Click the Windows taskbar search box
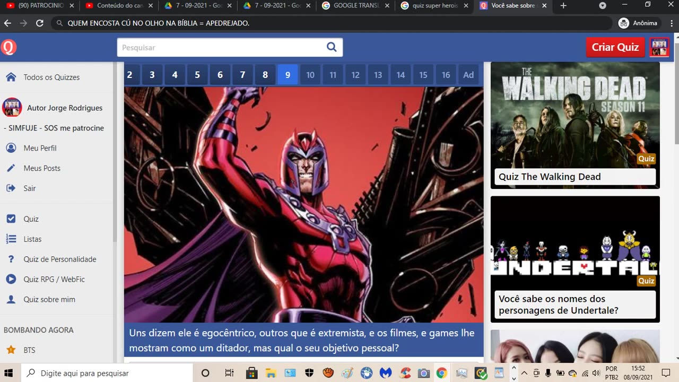The image size is (679, 382). tap(106, 373)
